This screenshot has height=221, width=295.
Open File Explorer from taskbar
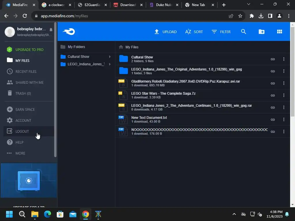tap(35, 214)
